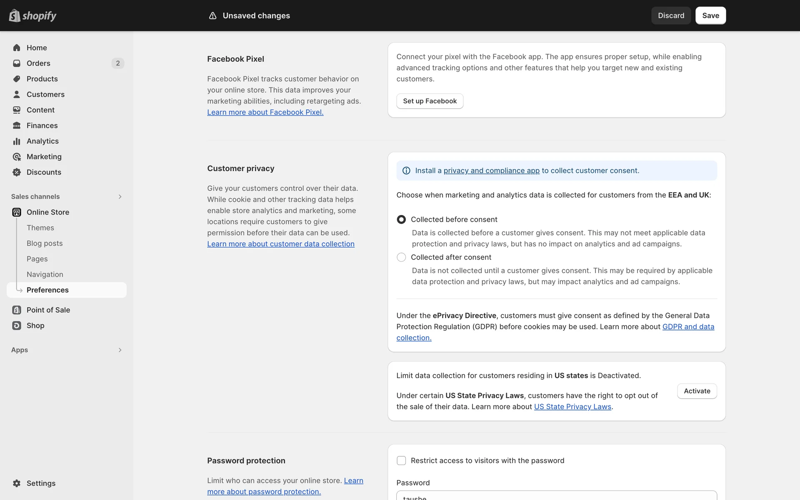Viewport: 800px width, 500px height.
Task: Click the Products tag icon
Action: [17, 79]
